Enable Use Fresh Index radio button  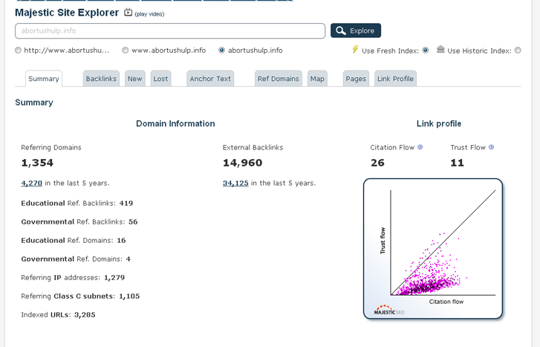(x=426, y=51)
